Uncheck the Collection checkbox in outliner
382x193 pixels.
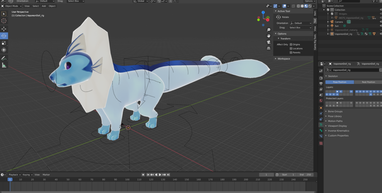point(328,10)
